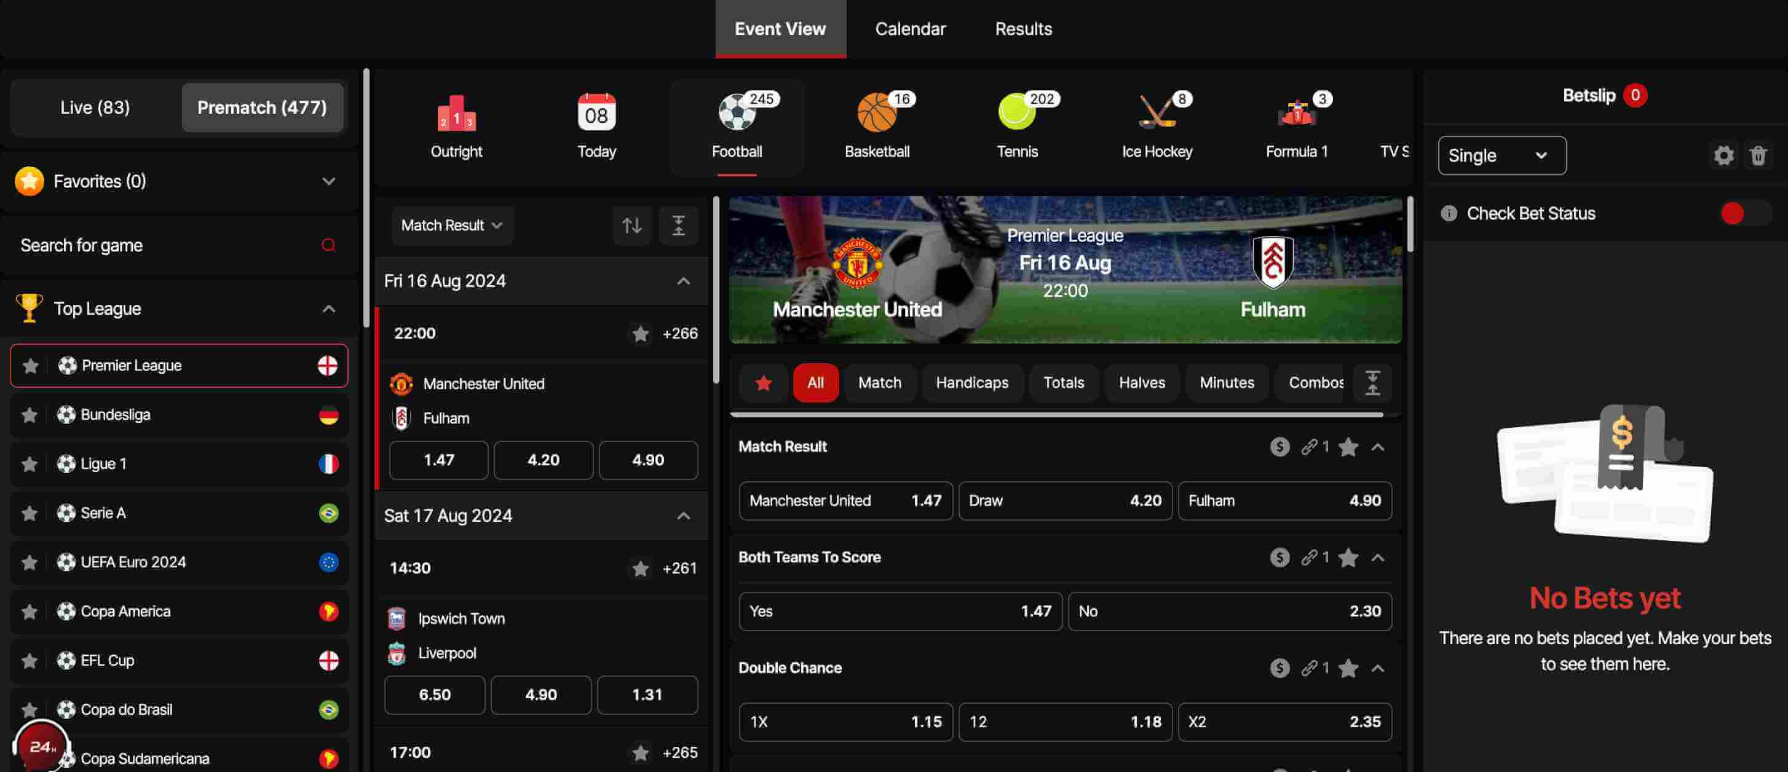
Task: Click Both Teams To Score link icon
Action: (1309, 557)
